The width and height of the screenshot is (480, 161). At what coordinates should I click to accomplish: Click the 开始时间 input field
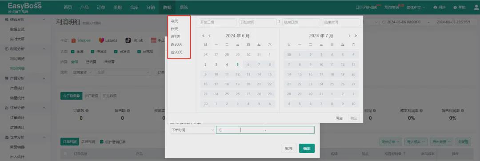point(258,22)
